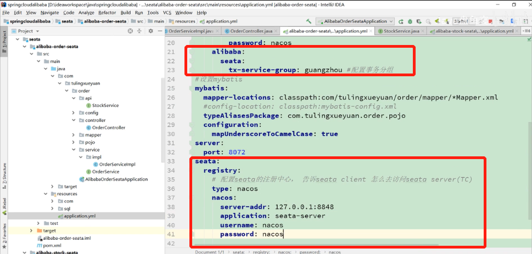Close the alibaba-stock-seata application.yml tab
532x254 pixels.
click(517, 31)
